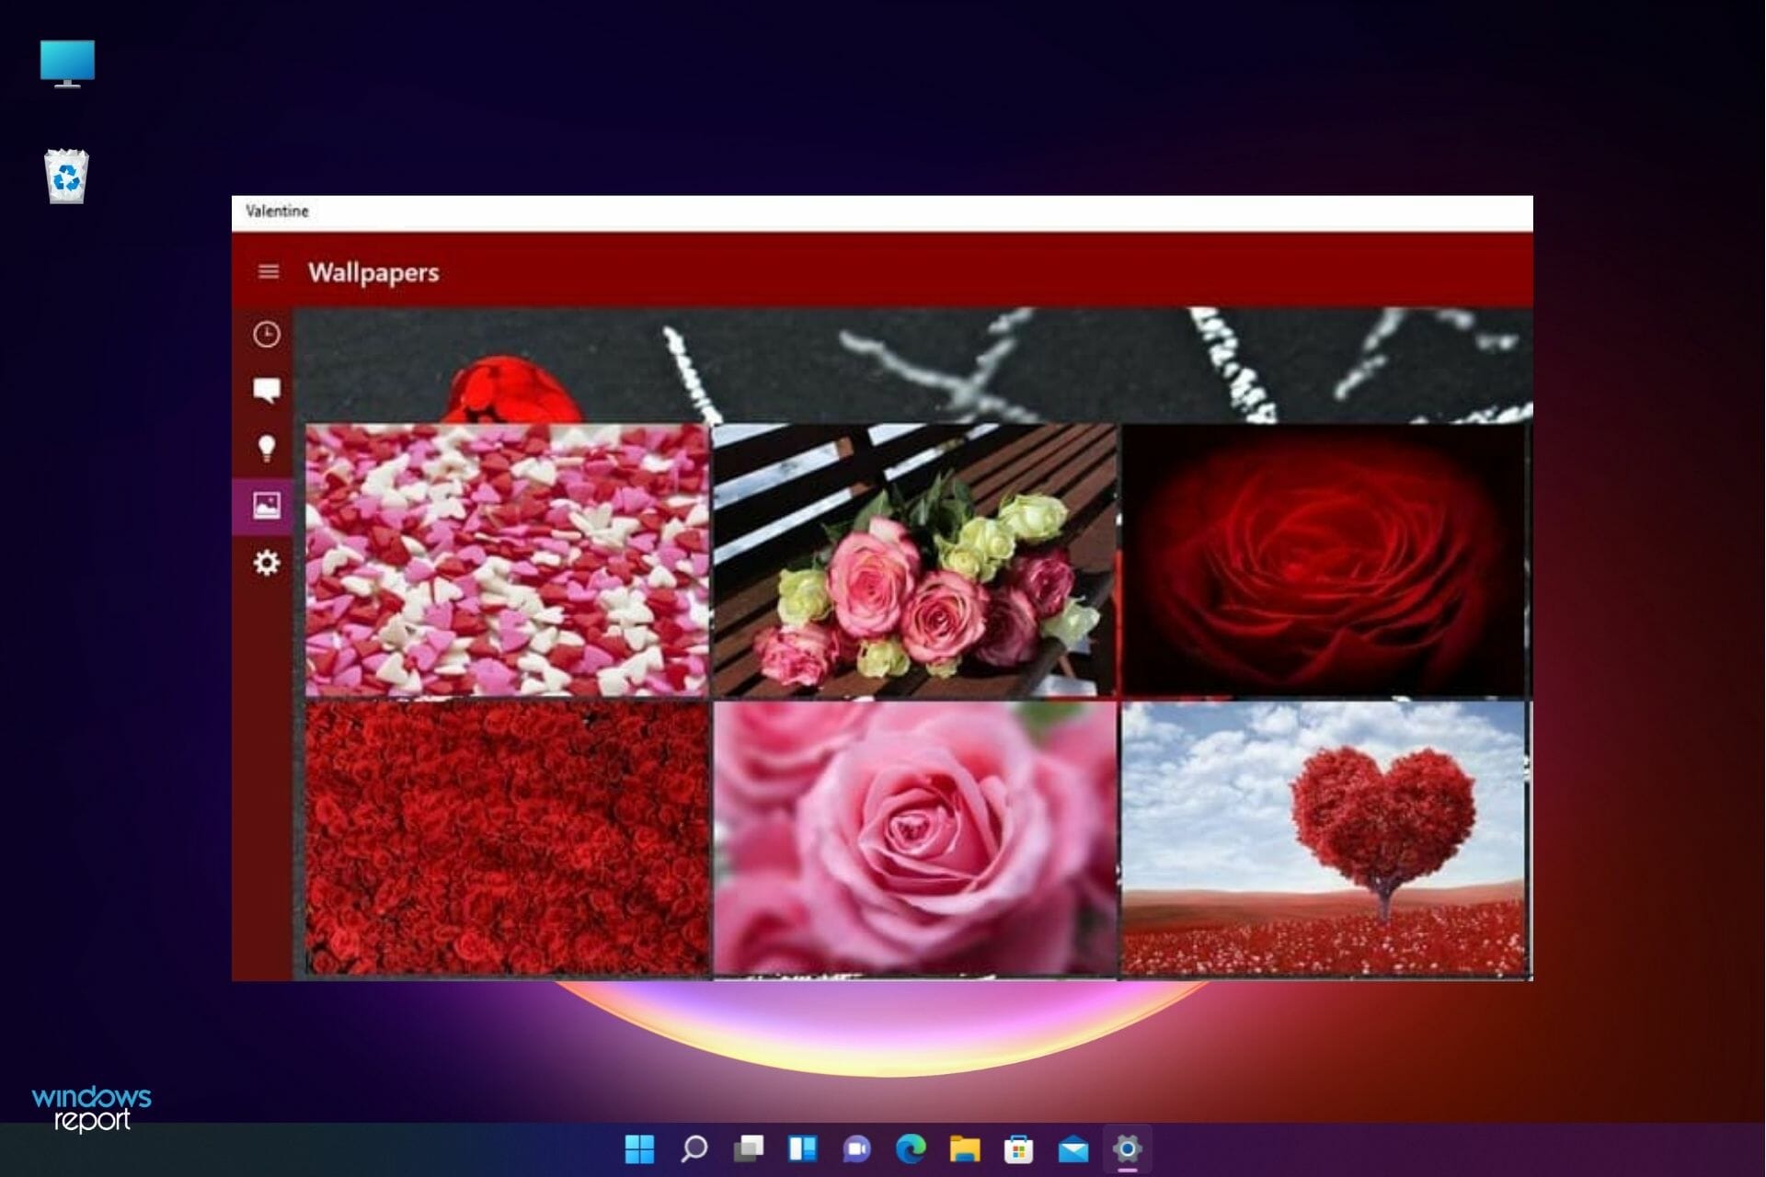Open the Recycle Bin desktop icon
The height and width of the screenshot is (1177, 1766).
(67, 177)
